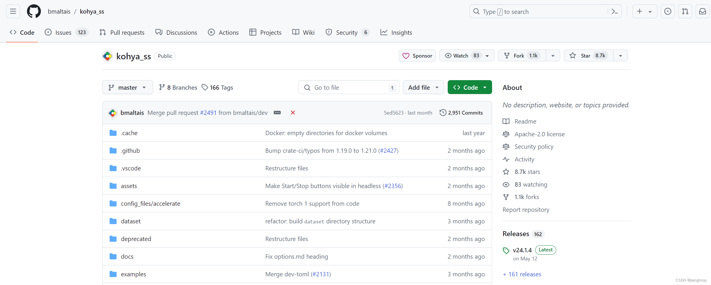Switch to the Security tab

point(347,32)
